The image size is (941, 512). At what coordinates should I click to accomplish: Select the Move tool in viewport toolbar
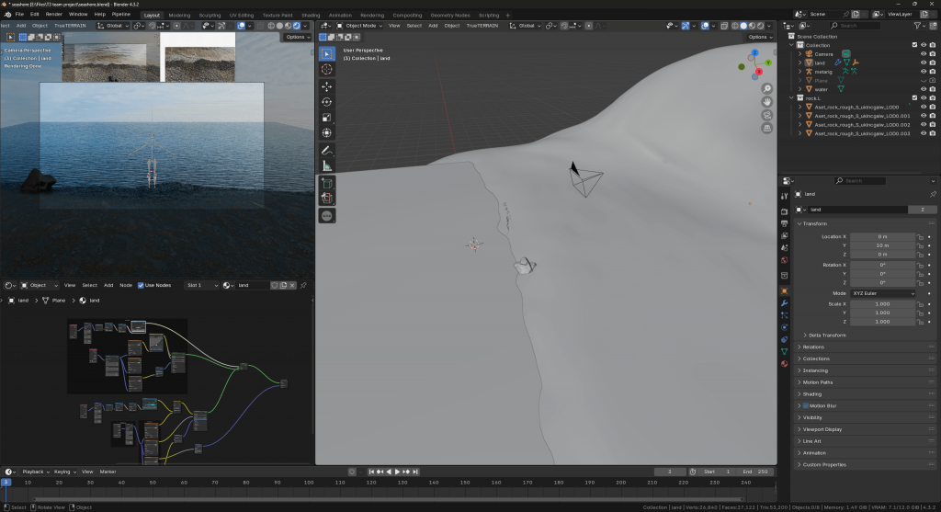(327, 85)
